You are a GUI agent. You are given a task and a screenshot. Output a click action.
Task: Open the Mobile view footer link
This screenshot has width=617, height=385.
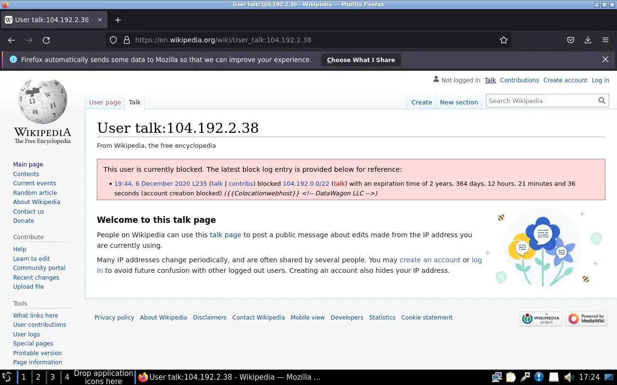308,318
